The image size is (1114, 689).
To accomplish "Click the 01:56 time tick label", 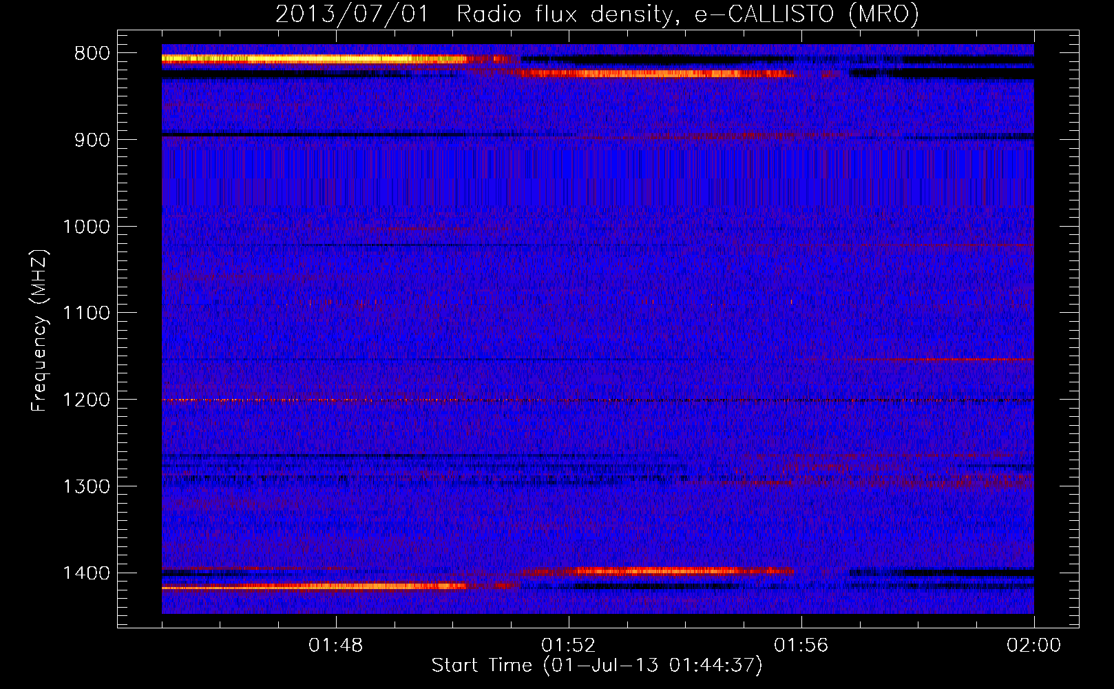I will point(801,646).
